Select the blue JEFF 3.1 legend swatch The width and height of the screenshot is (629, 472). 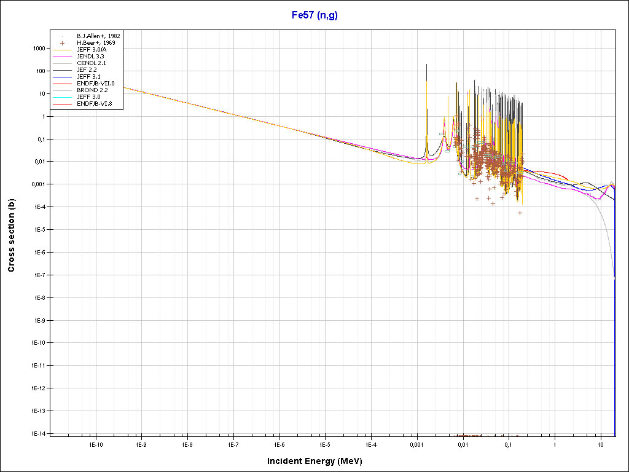[x=63, y=76]
